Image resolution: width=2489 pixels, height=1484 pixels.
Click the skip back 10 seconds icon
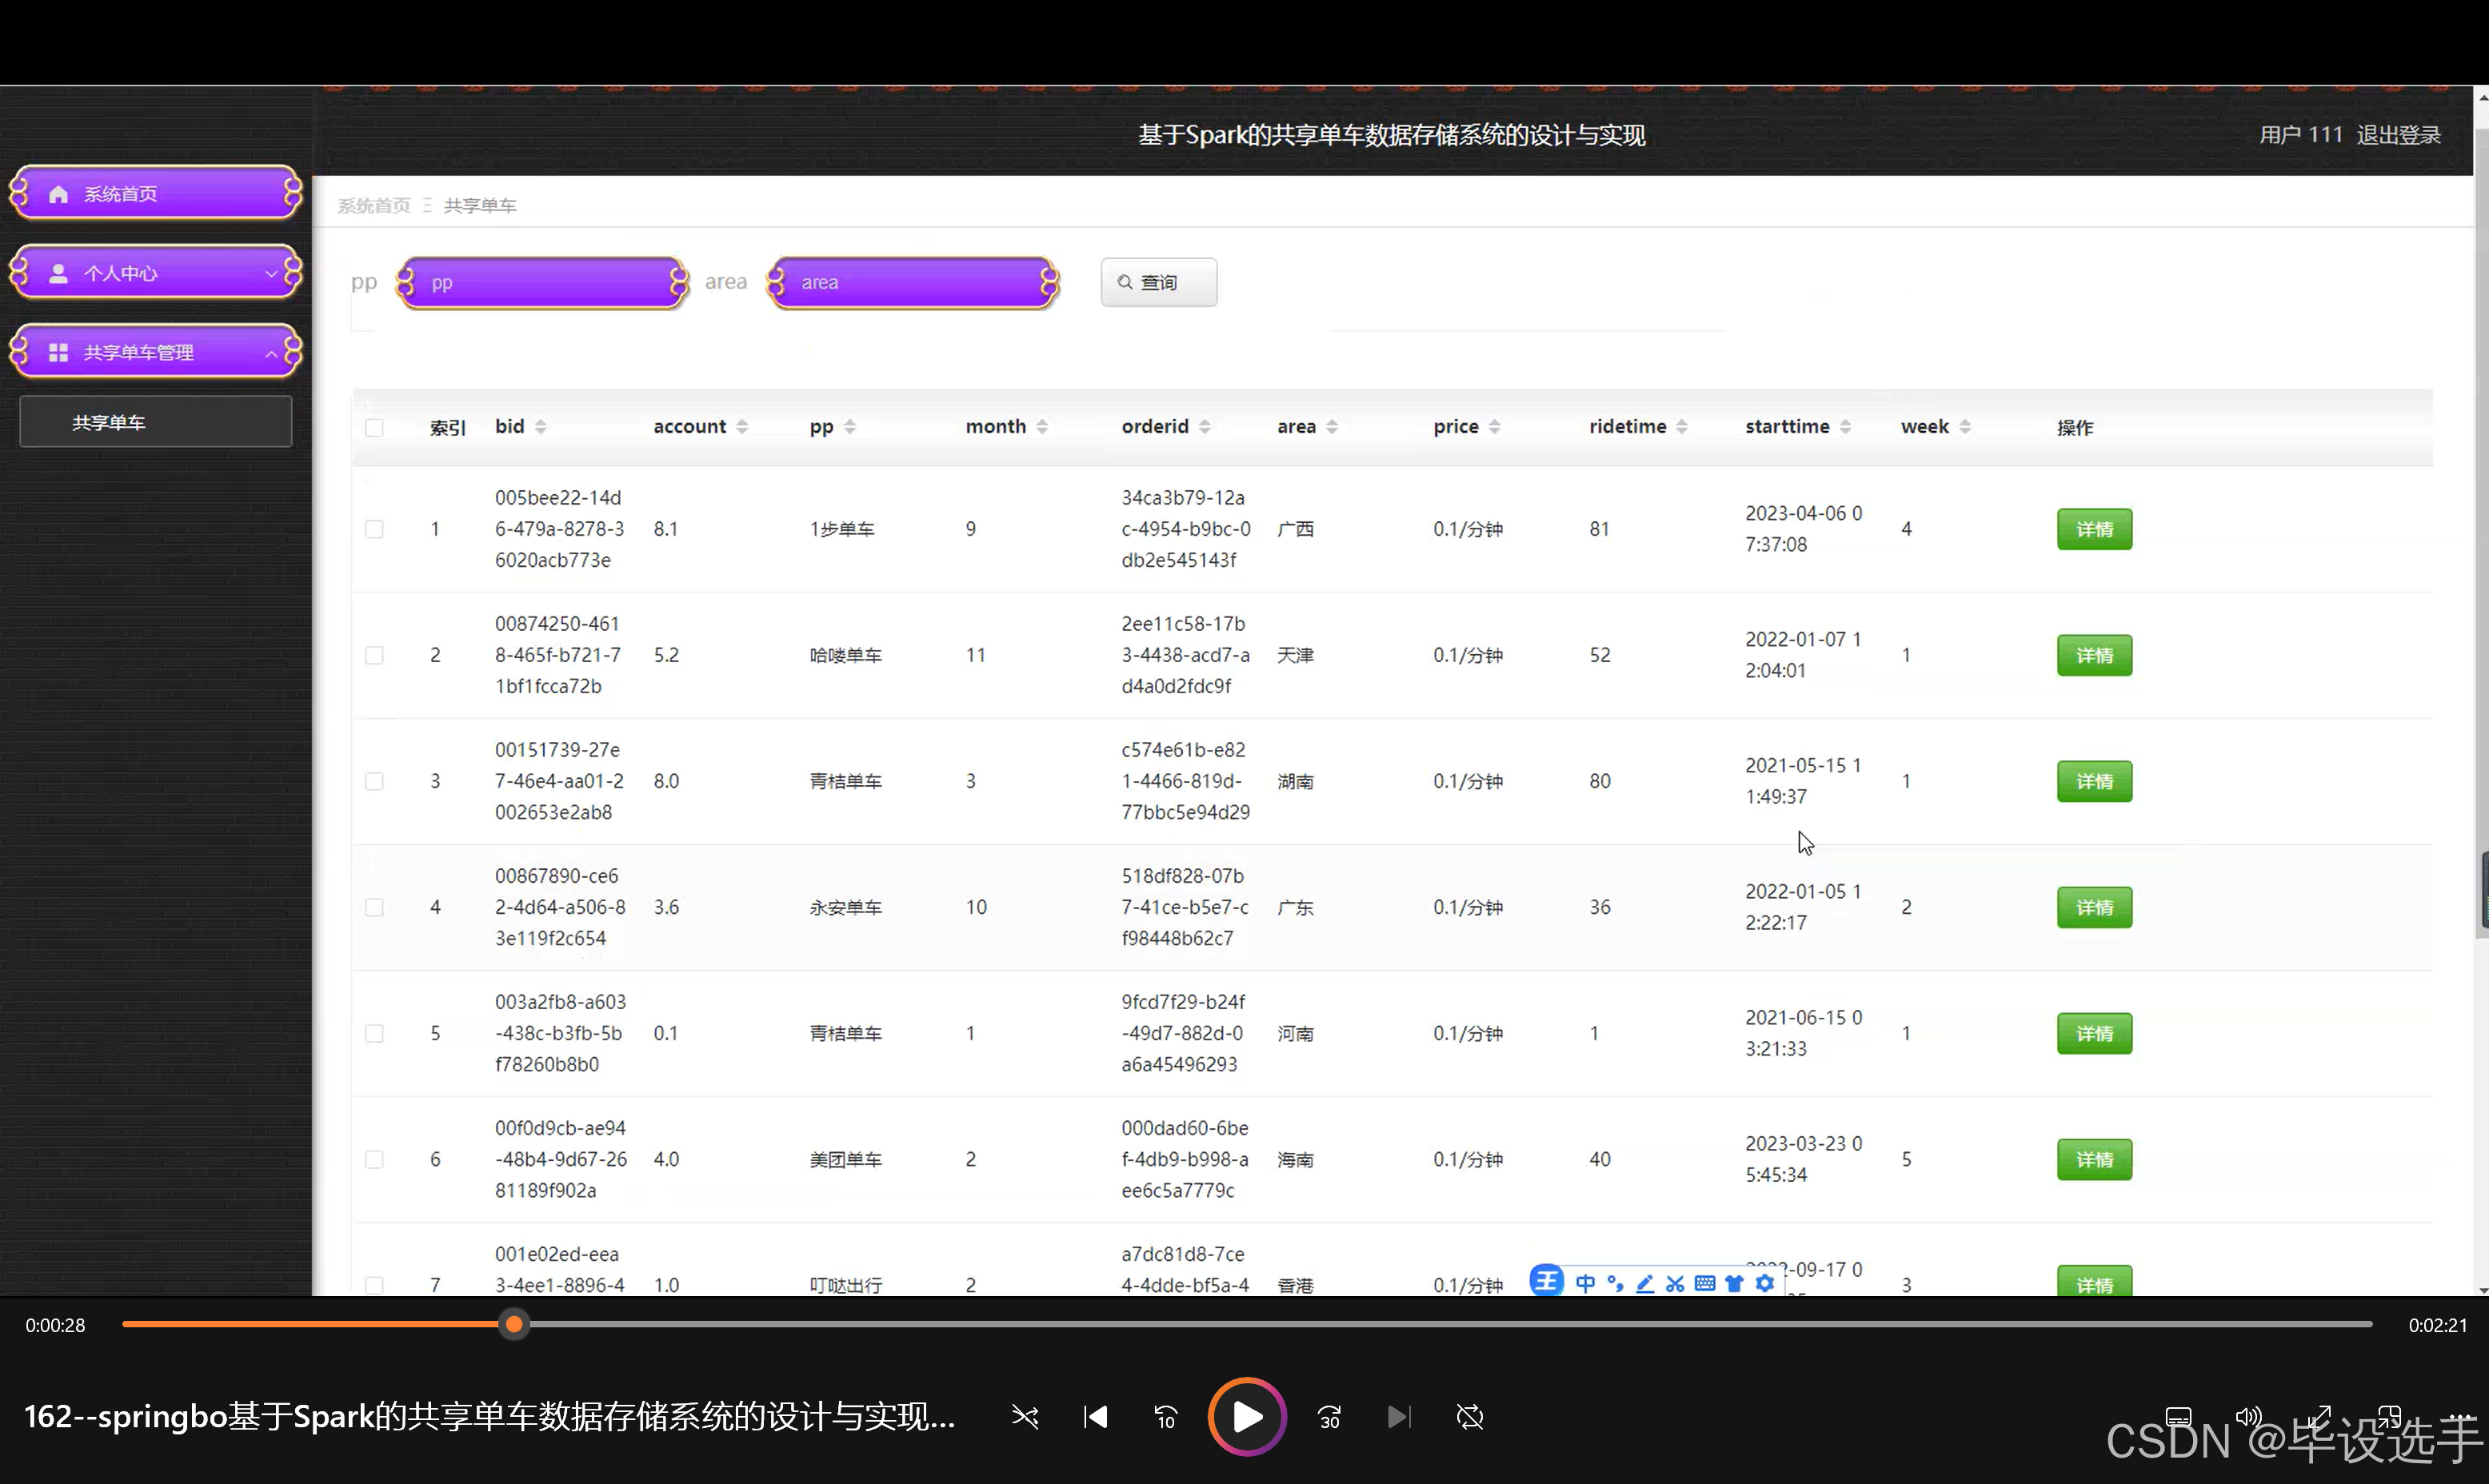[x=1165, y=1416]
